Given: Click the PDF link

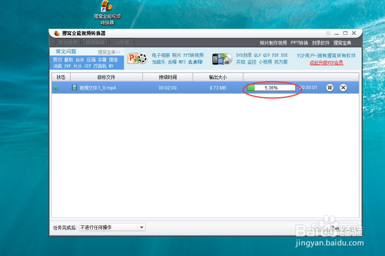Looking at the screenshot, I should click(275, 55).
